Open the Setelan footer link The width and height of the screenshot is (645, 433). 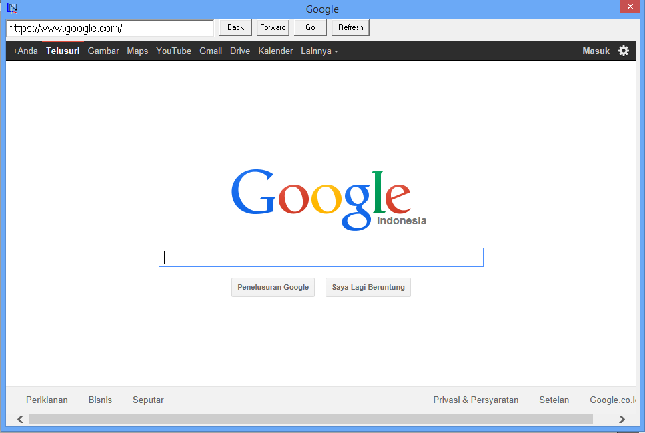click(x=554, y=400)
